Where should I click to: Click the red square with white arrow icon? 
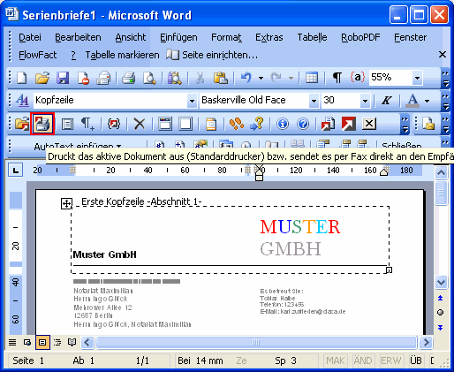[x=349, y=124]
